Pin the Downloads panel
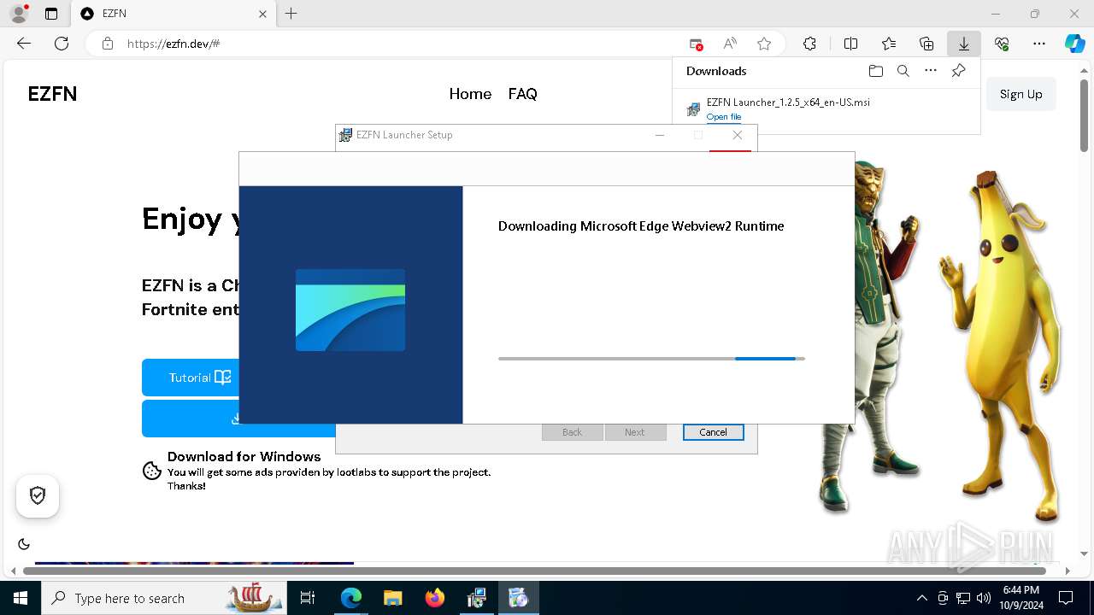The image size is (1094, 615). pos(958,71)
